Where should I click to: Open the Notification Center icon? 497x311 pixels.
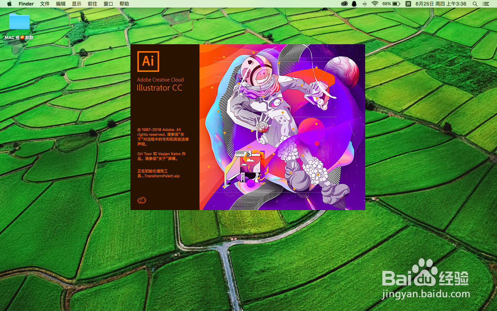[486, 4]
